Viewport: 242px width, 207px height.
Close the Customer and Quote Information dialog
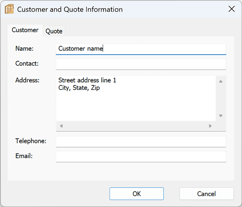(x=231, y=9)
